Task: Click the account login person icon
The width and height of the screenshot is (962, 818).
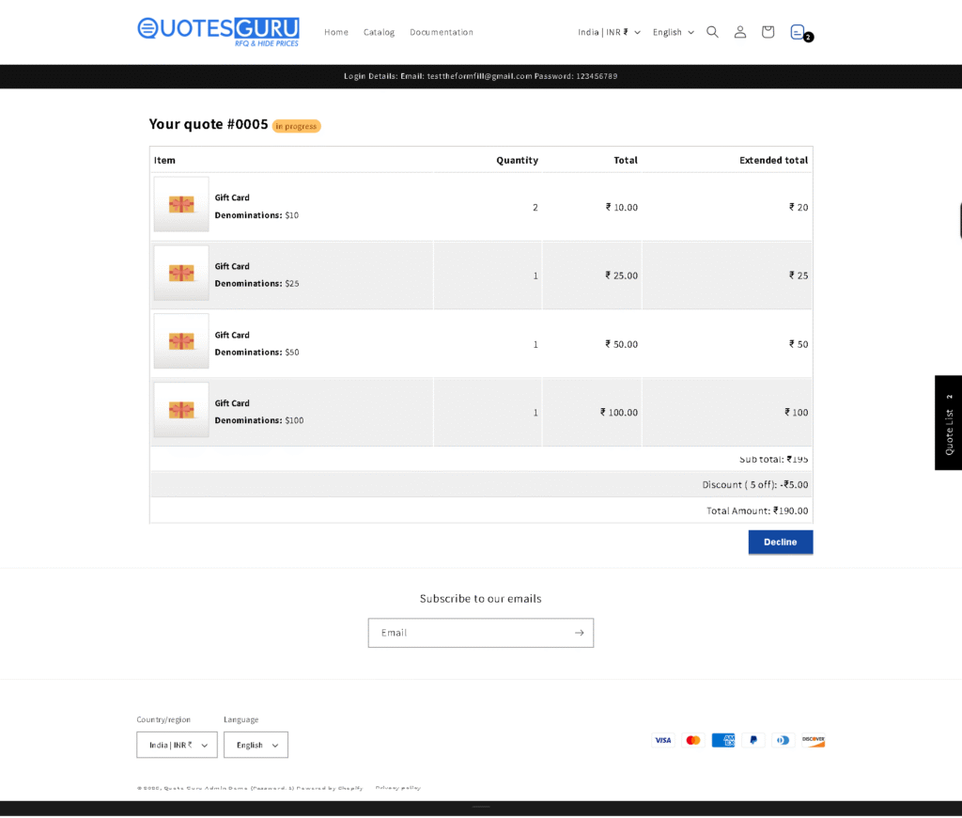Action: pos(740,32)
